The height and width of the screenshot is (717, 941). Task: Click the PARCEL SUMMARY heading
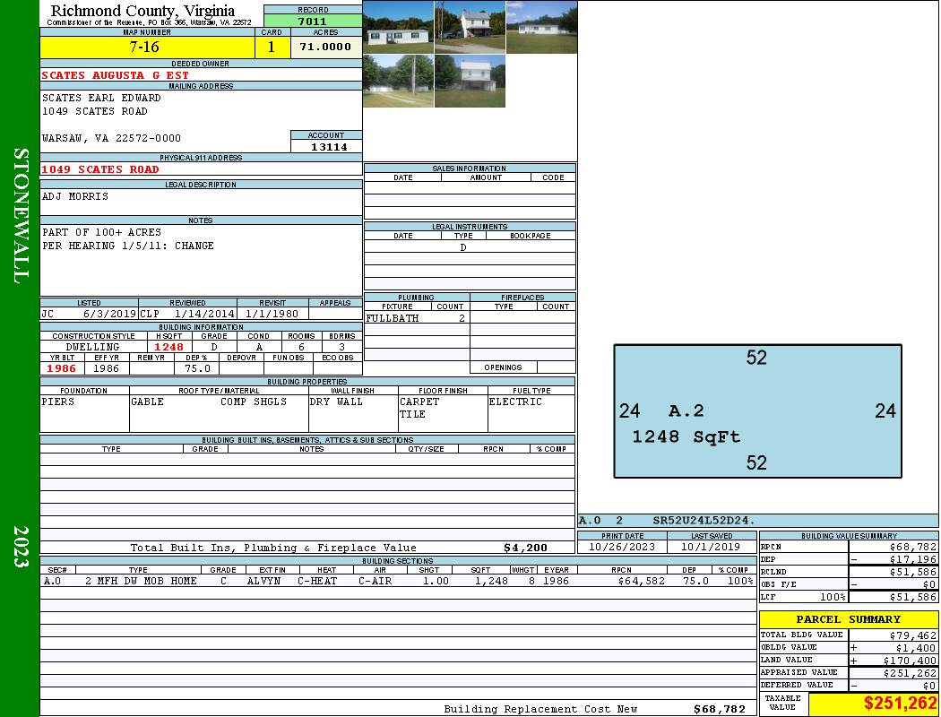[x=848, y=619]
